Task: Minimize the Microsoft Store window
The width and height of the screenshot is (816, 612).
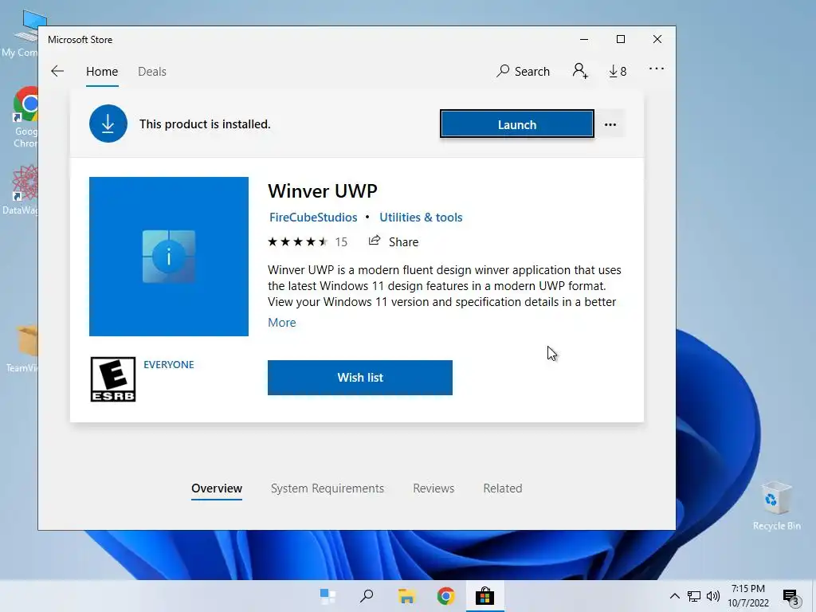Action: [x=584, y=40]
